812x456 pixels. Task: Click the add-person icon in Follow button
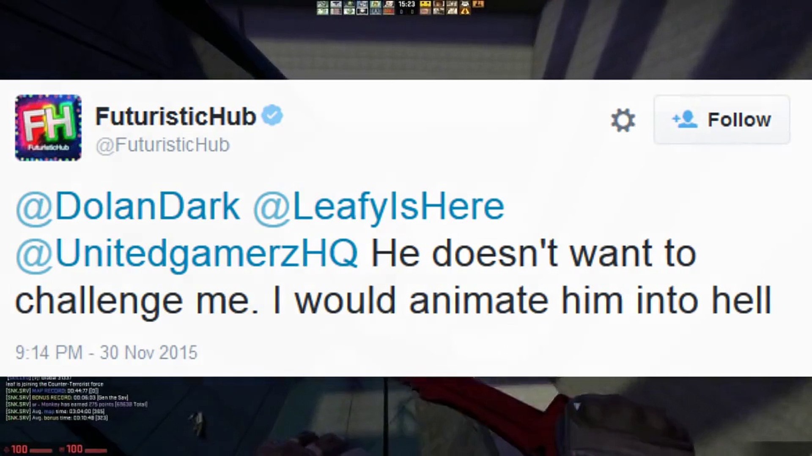[684, 119]
